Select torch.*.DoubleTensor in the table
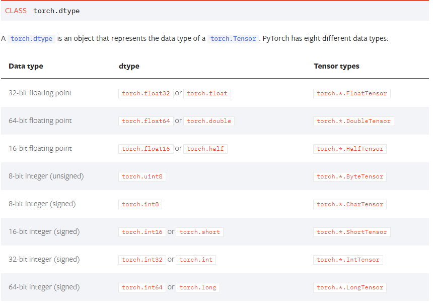This screenshot has height=303, width=433. [x=353, y=120]
